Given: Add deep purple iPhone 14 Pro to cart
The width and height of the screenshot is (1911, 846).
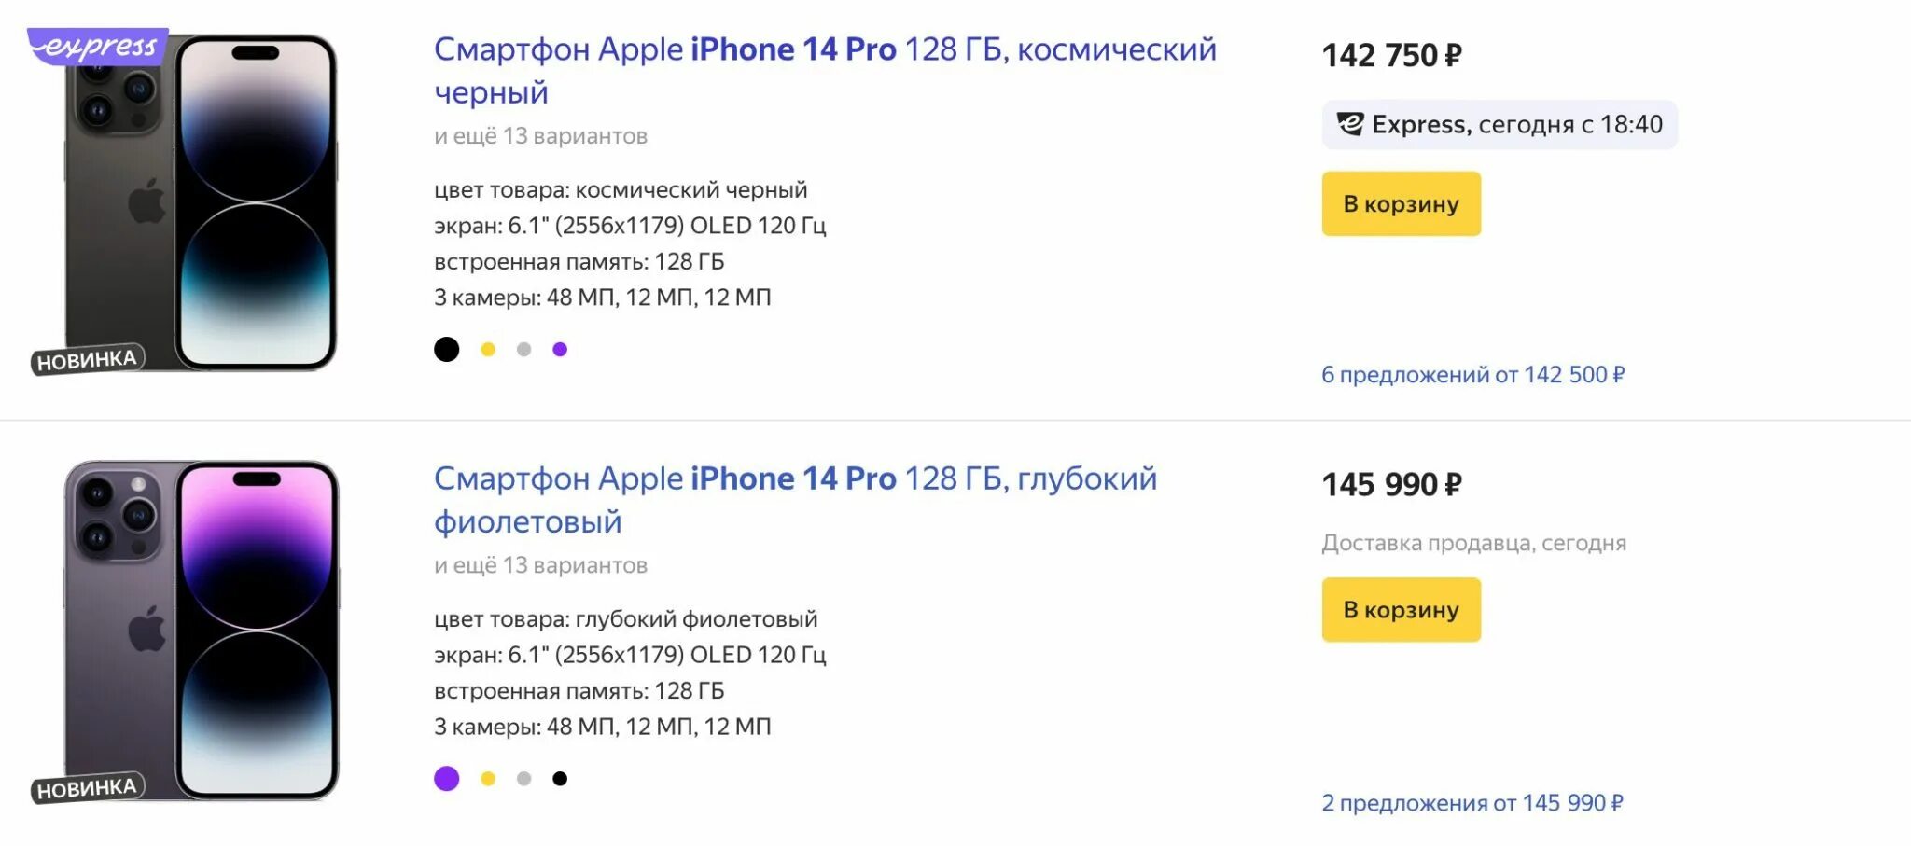Looking at the screenshot, I should [x=1401, y=609].
